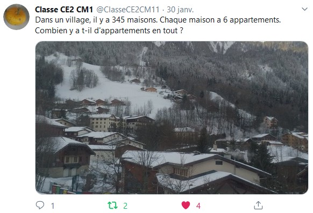
Task: Open the orange profile avatar picture
Action: pyautogui.click(x=16, y=17)
